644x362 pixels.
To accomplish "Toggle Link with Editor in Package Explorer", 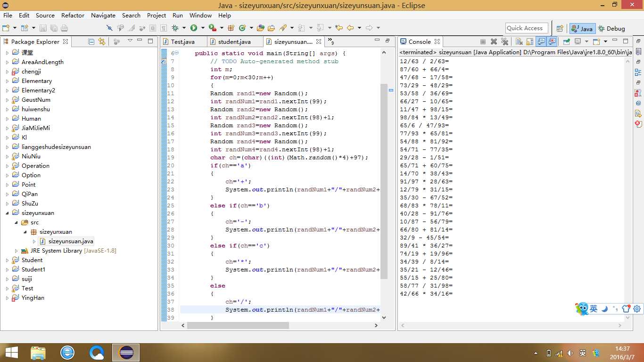I will [101, 41].
